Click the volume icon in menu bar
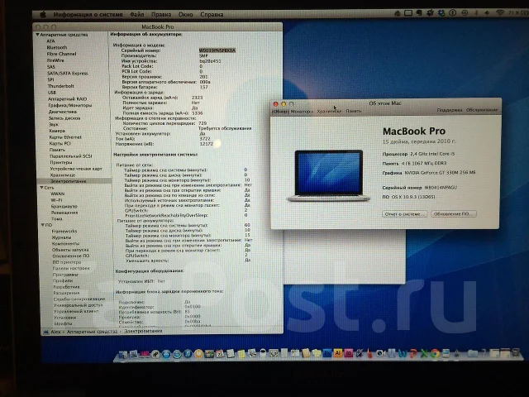 point(487,13)
